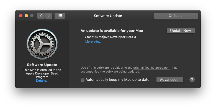Viewport: 216px width, 108px height.
Task: Open the original license agreement link
Action: (152, 68)
